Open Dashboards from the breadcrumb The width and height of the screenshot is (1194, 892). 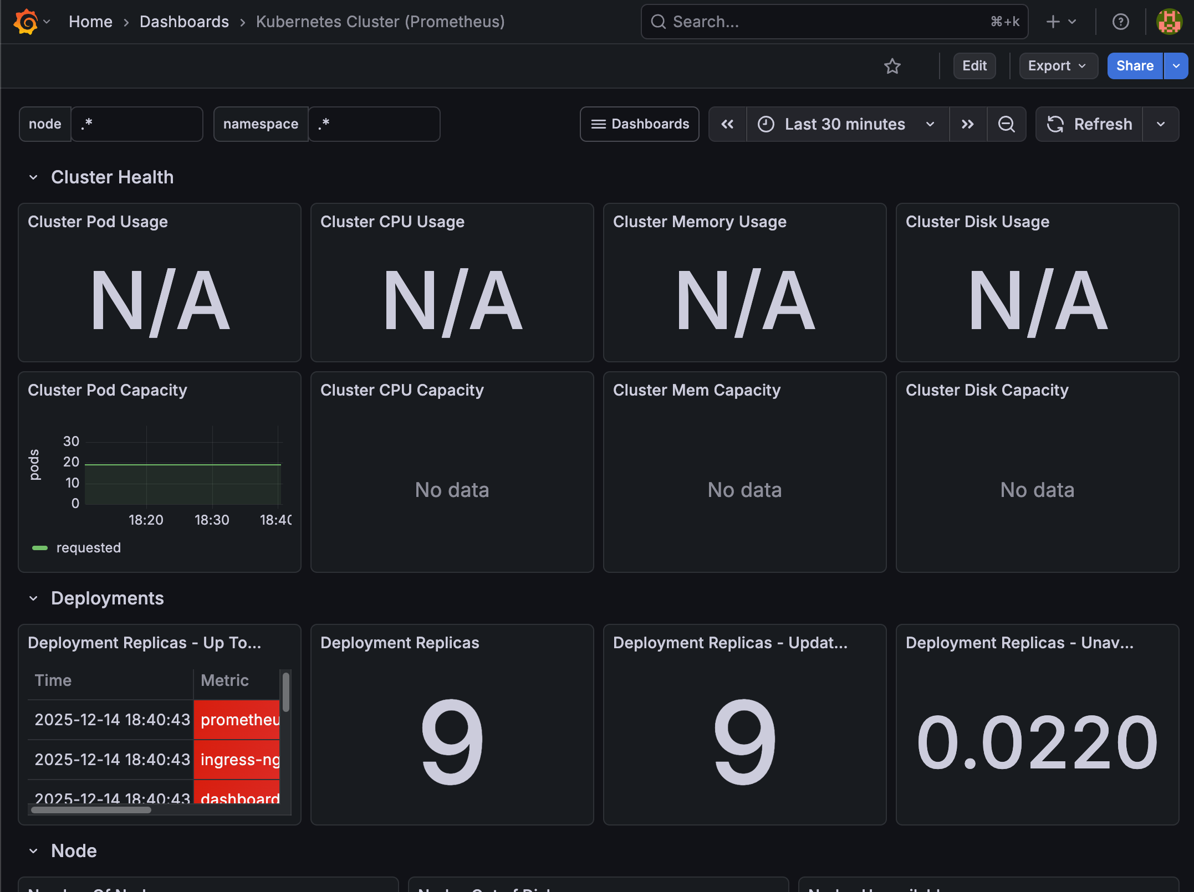[184, 22]
